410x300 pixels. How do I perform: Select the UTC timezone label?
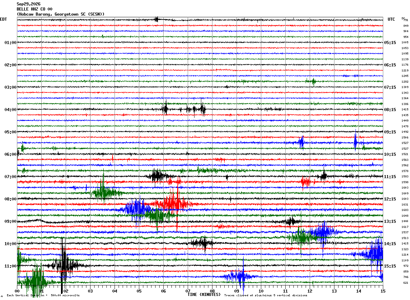pos(391,19)
